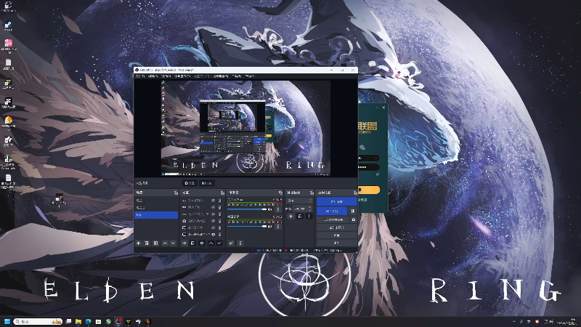Adjust the first mixer channel volume slider

coord(247,209)
